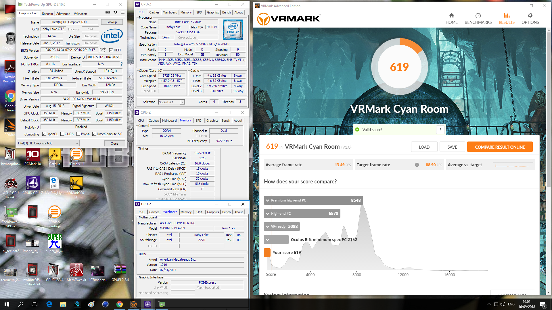Open VRMark RESULTS section
Image resolution: width=552 pixels, height=310 pixels.
click(506, 19)
